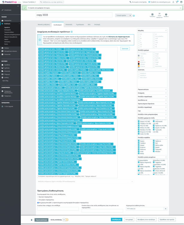Uncheck Ασημί in the κορδέλα group

139,145
